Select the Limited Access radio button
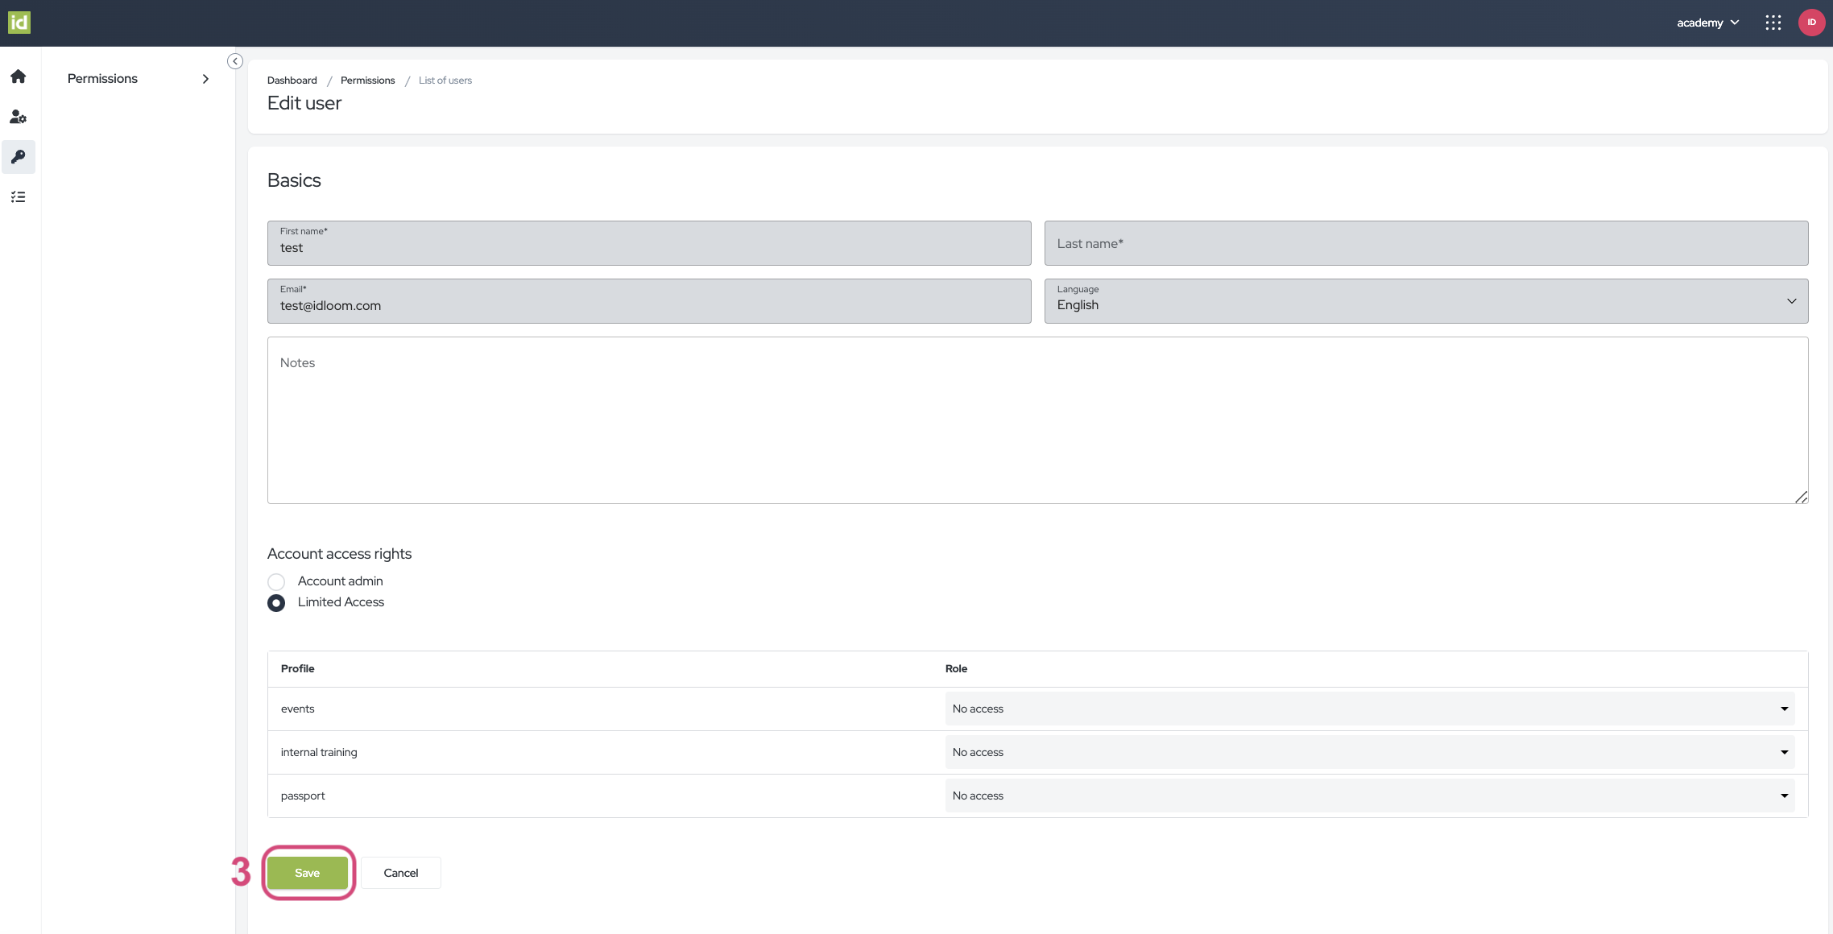 [x=276, y=602]
